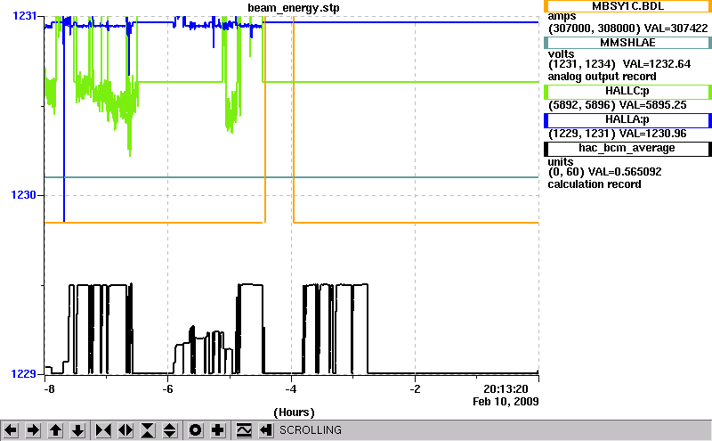Select the hac_bcm_average curve legend
The image size is (712, 441).
[628, 149]
